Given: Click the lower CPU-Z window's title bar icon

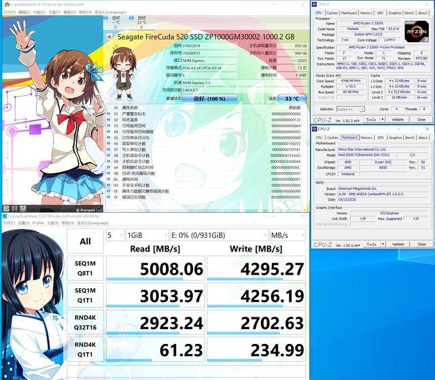Looking at the screenshot, I should tap(315, 129).
